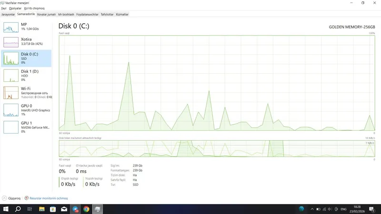Click the 0 ms response time value

81,171
